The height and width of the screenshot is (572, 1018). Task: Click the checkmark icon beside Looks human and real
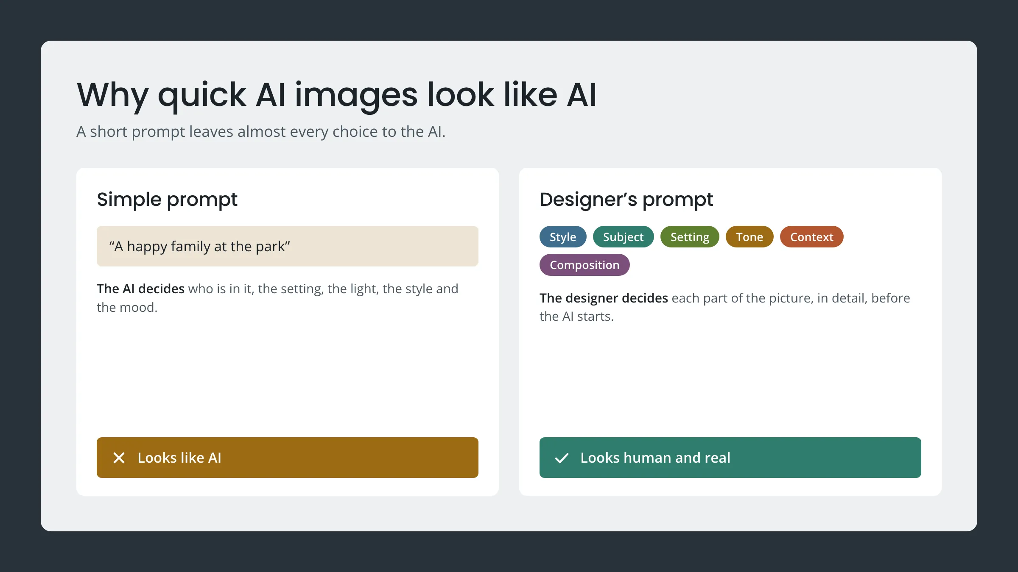tap(562, 458)
